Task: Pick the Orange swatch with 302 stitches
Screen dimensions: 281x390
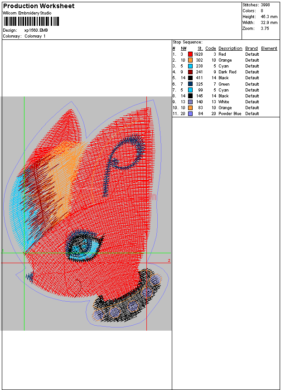Action: tap(190, 60)
